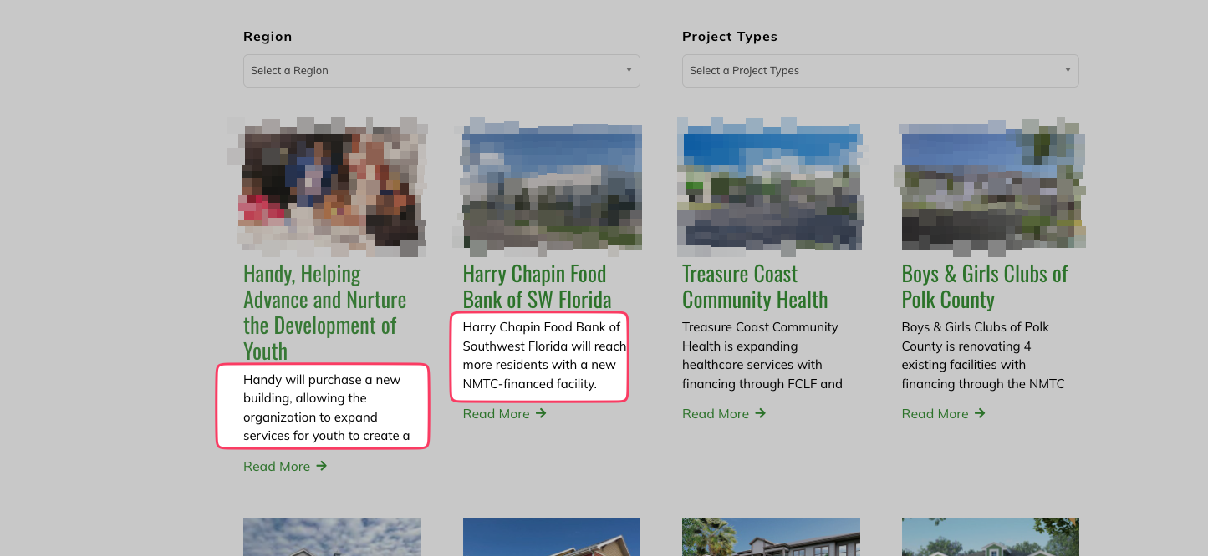Image resolution: width=1208 pixels, height=556 pixels.
Task: Open the Select a Project Types dropdown
Action: 880,71
